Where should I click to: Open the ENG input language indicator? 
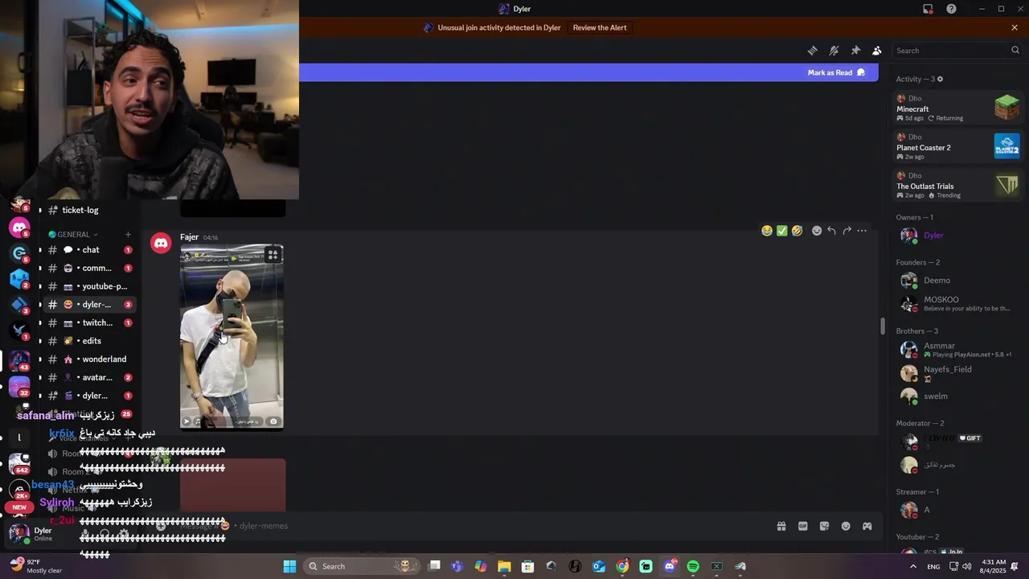(x=933, y=566)
